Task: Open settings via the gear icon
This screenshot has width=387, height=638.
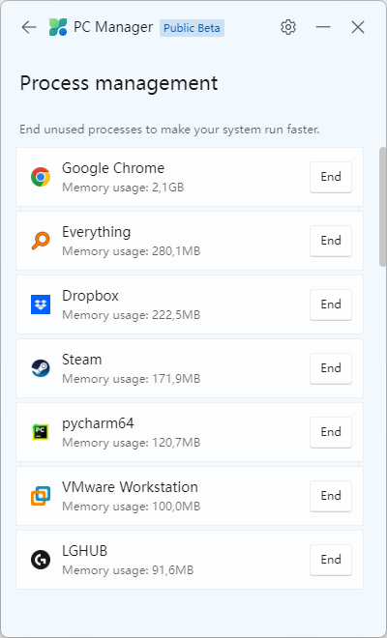Action: tap(288, 27)
